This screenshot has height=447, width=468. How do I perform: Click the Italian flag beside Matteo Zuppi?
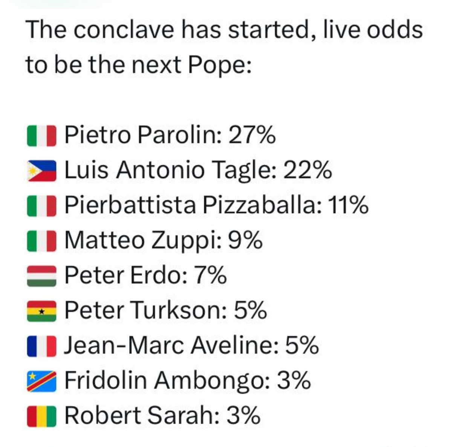point(42,241)
